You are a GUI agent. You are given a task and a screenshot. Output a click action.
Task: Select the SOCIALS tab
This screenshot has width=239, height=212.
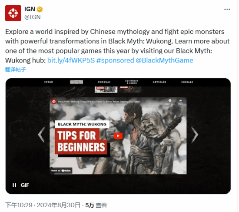coord(187,82)
